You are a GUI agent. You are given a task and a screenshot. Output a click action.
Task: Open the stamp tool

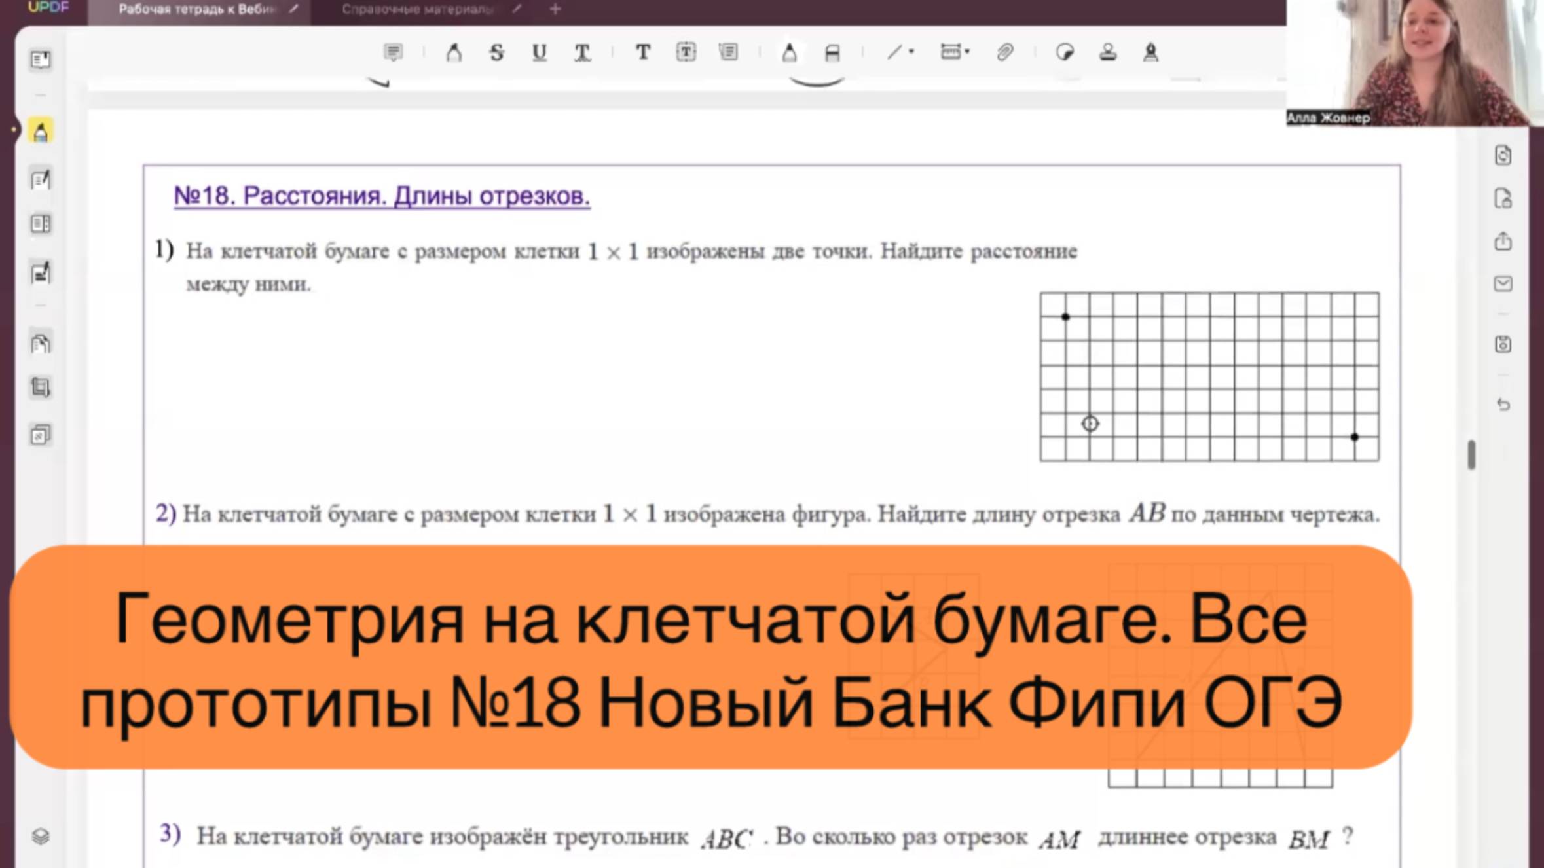[x=1108, y=52]
